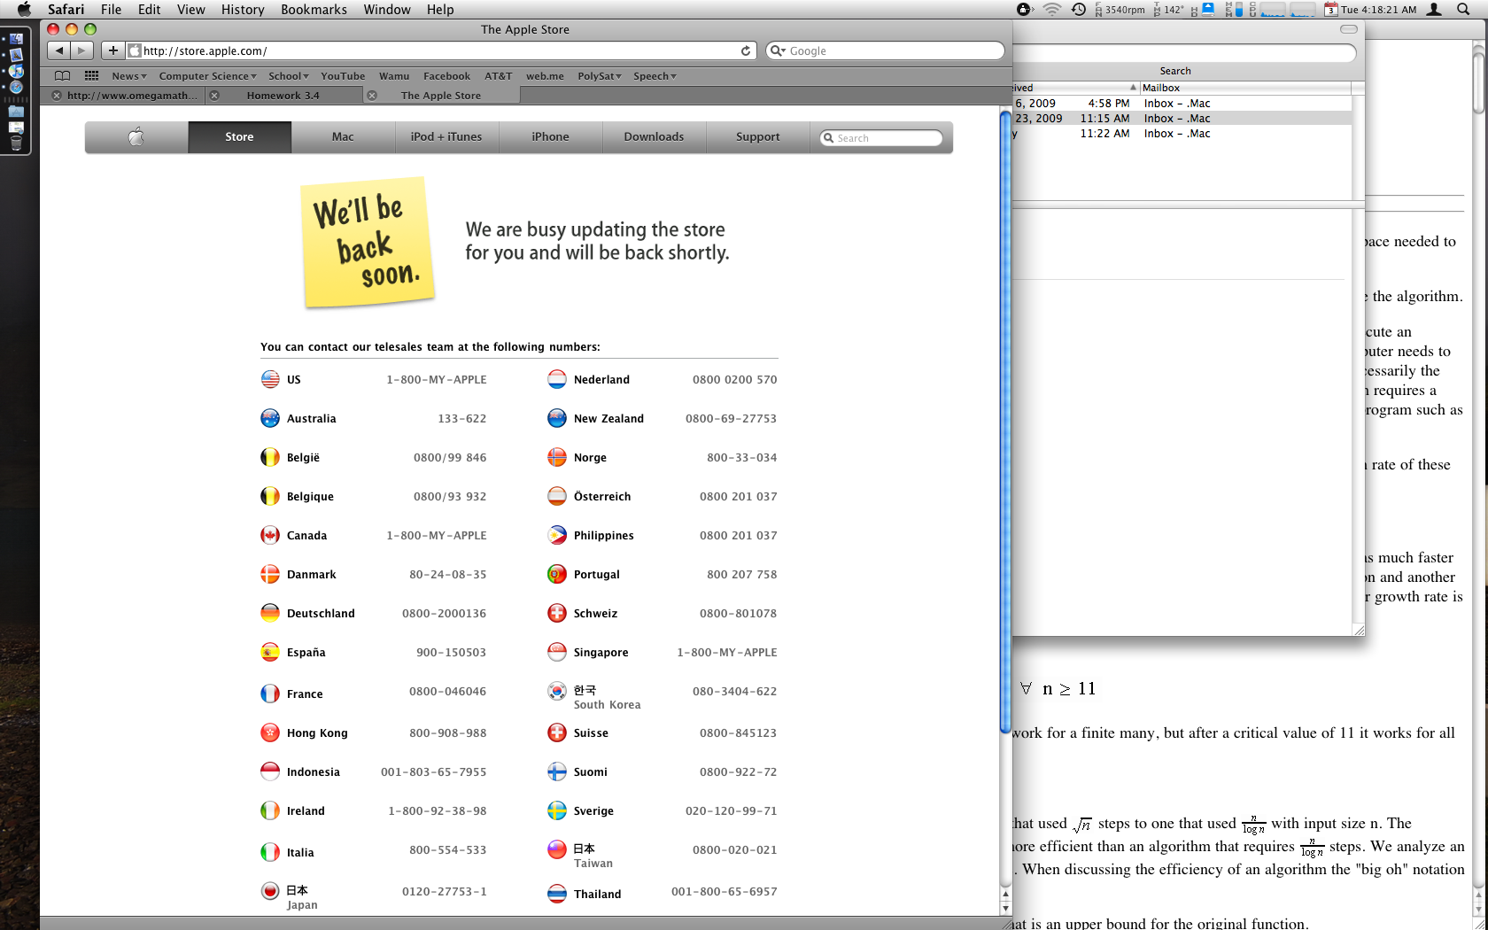The width and height of the screenshot is (1488, 930).
Task: Expand the School bookmarks folder
Action: coord(289,76)
